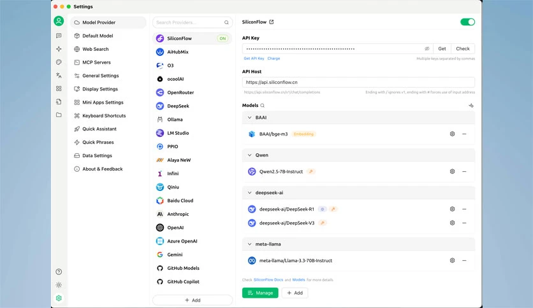Image resolution: width=533 pixels, height=308 pixels.
Task: Click Add button next to Manage
Action: (x=295, y=293)
